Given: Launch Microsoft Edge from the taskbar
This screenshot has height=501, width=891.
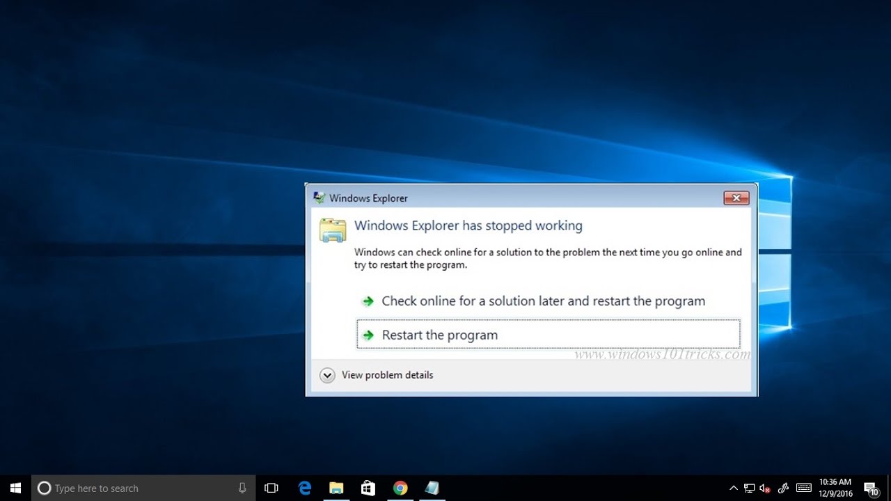Looking at the screenshot, I should click(305, 488).
